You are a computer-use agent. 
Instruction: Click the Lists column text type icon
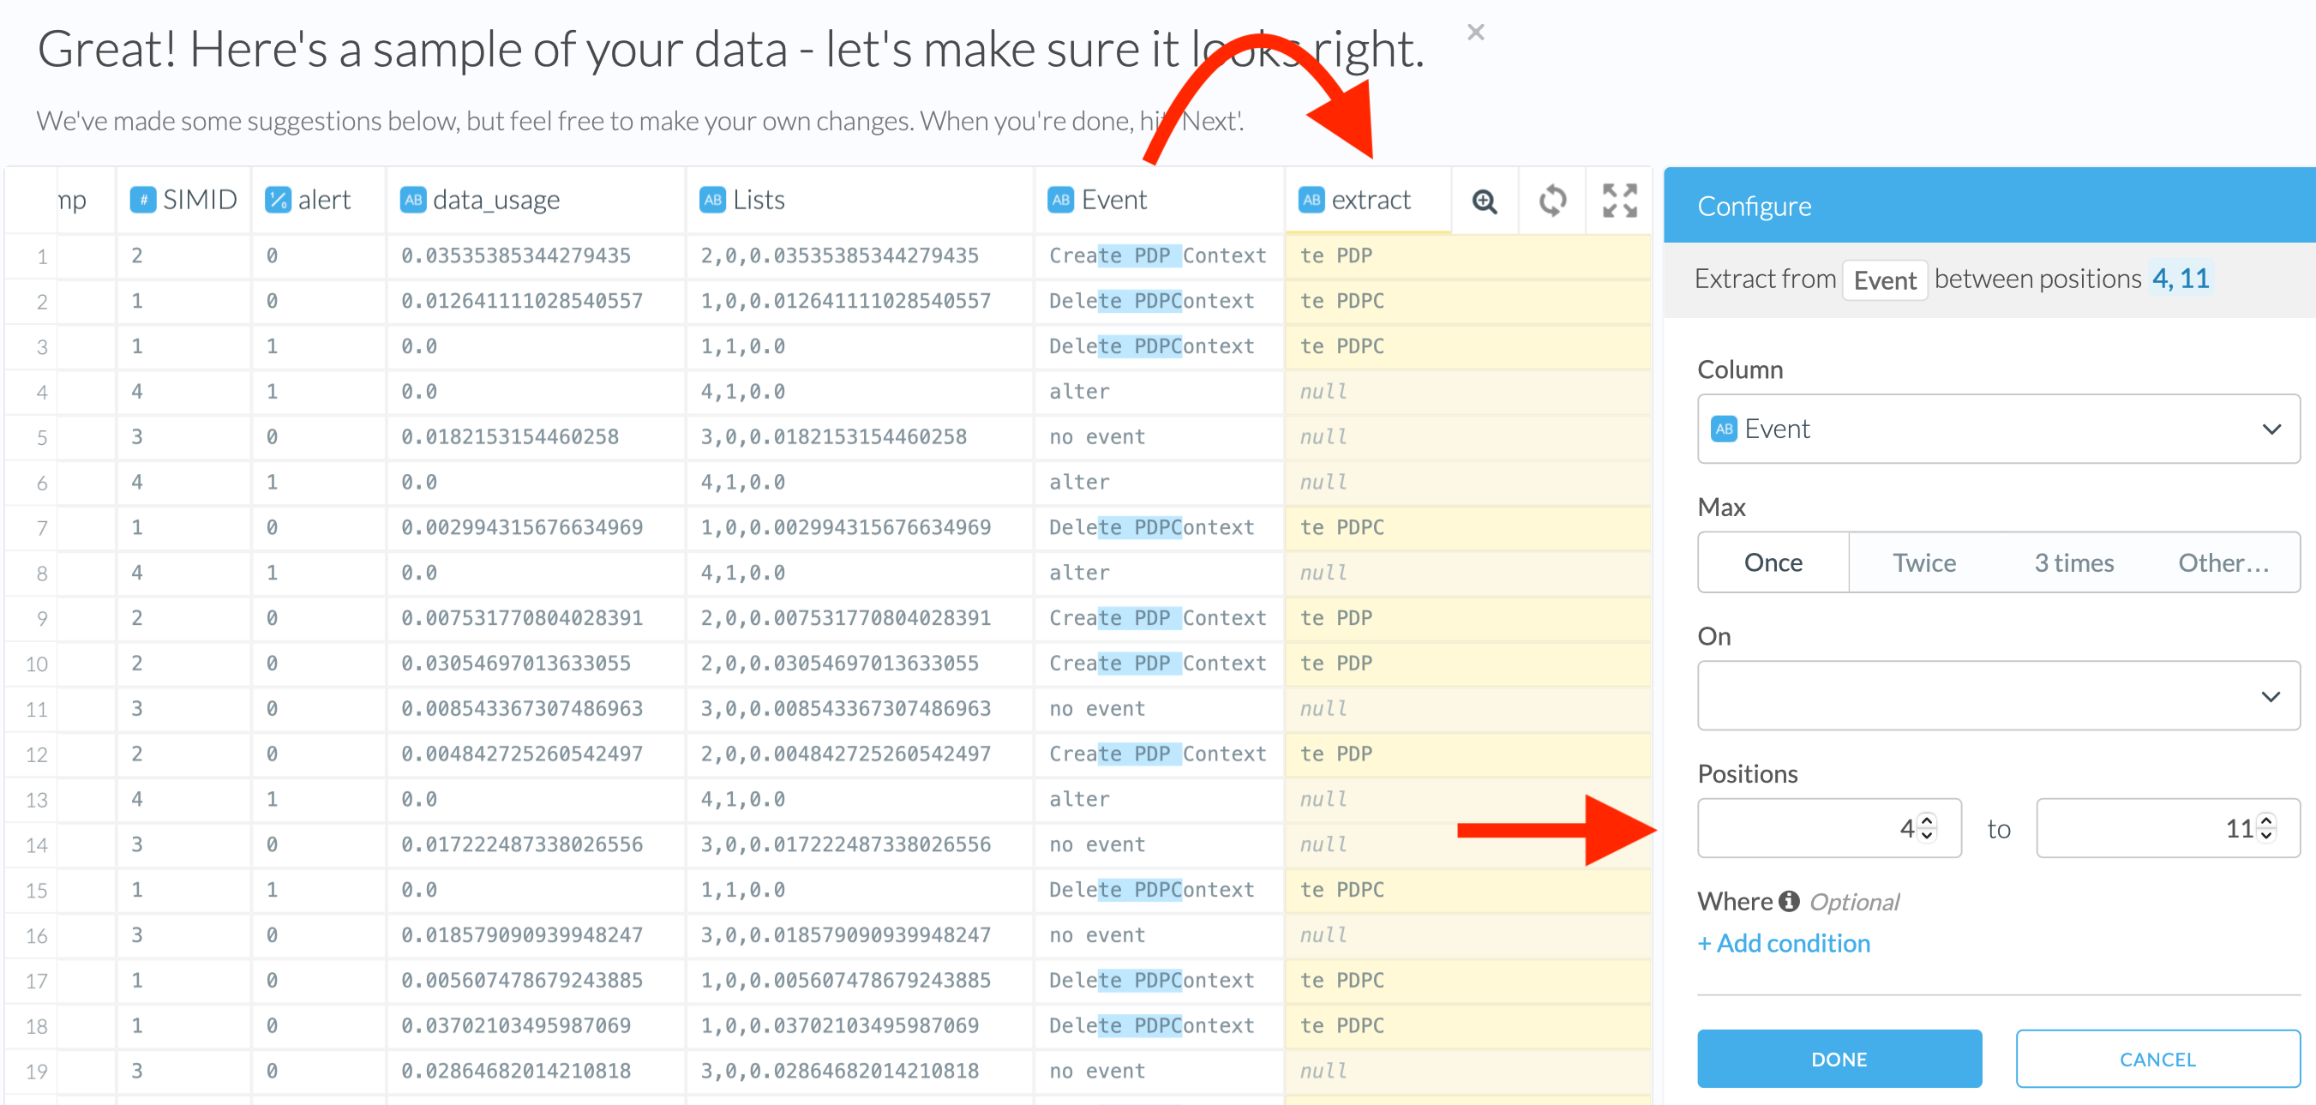tap(712, 200)
